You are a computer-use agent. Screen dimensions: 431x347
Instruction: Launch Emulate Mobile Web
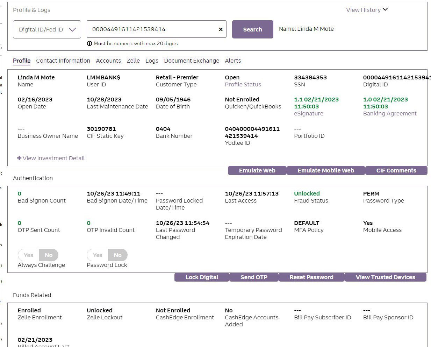pyautogui.click(x=326, y=170)
